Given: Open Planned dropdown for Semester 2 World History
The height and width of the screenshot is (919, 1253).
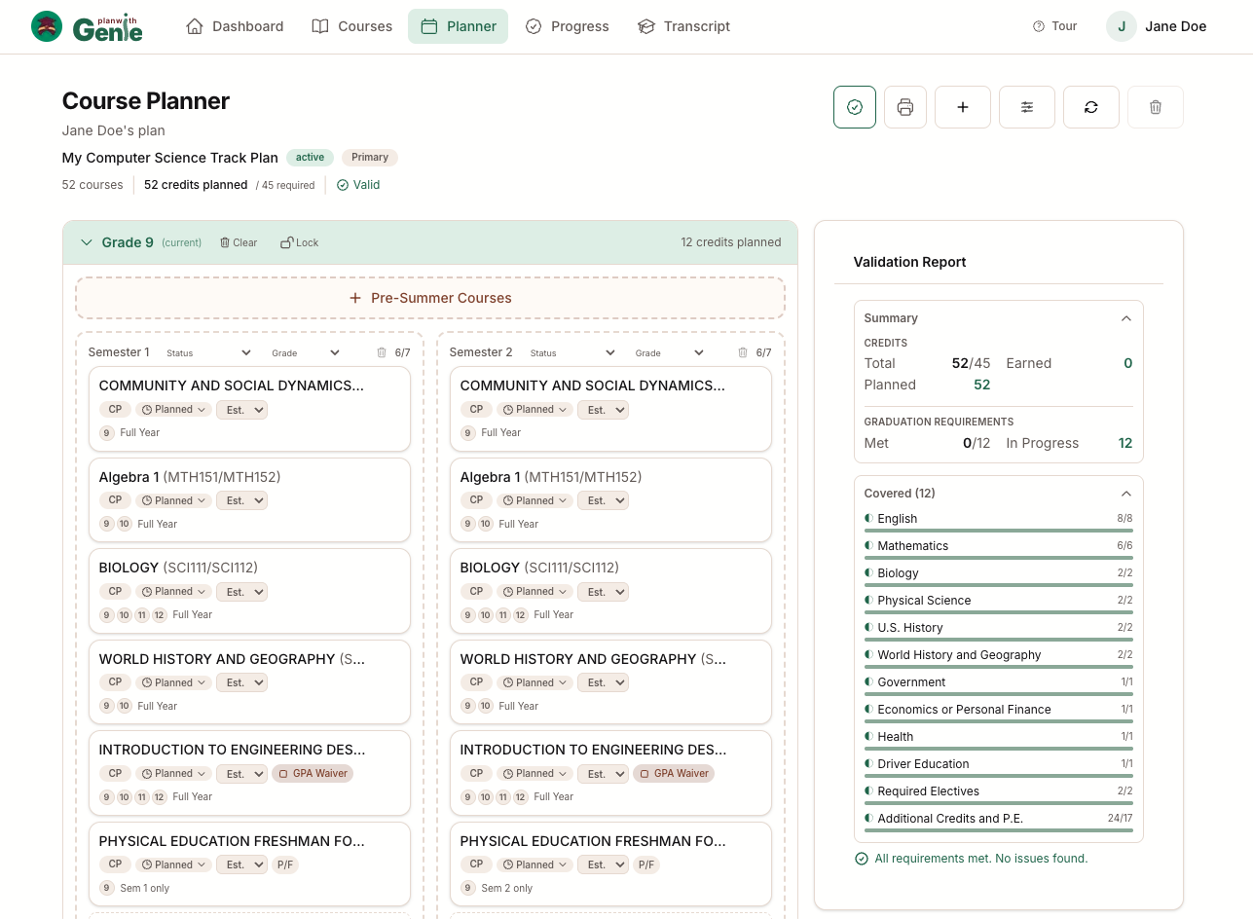Looking at the screenshot, I should [534, 682].
